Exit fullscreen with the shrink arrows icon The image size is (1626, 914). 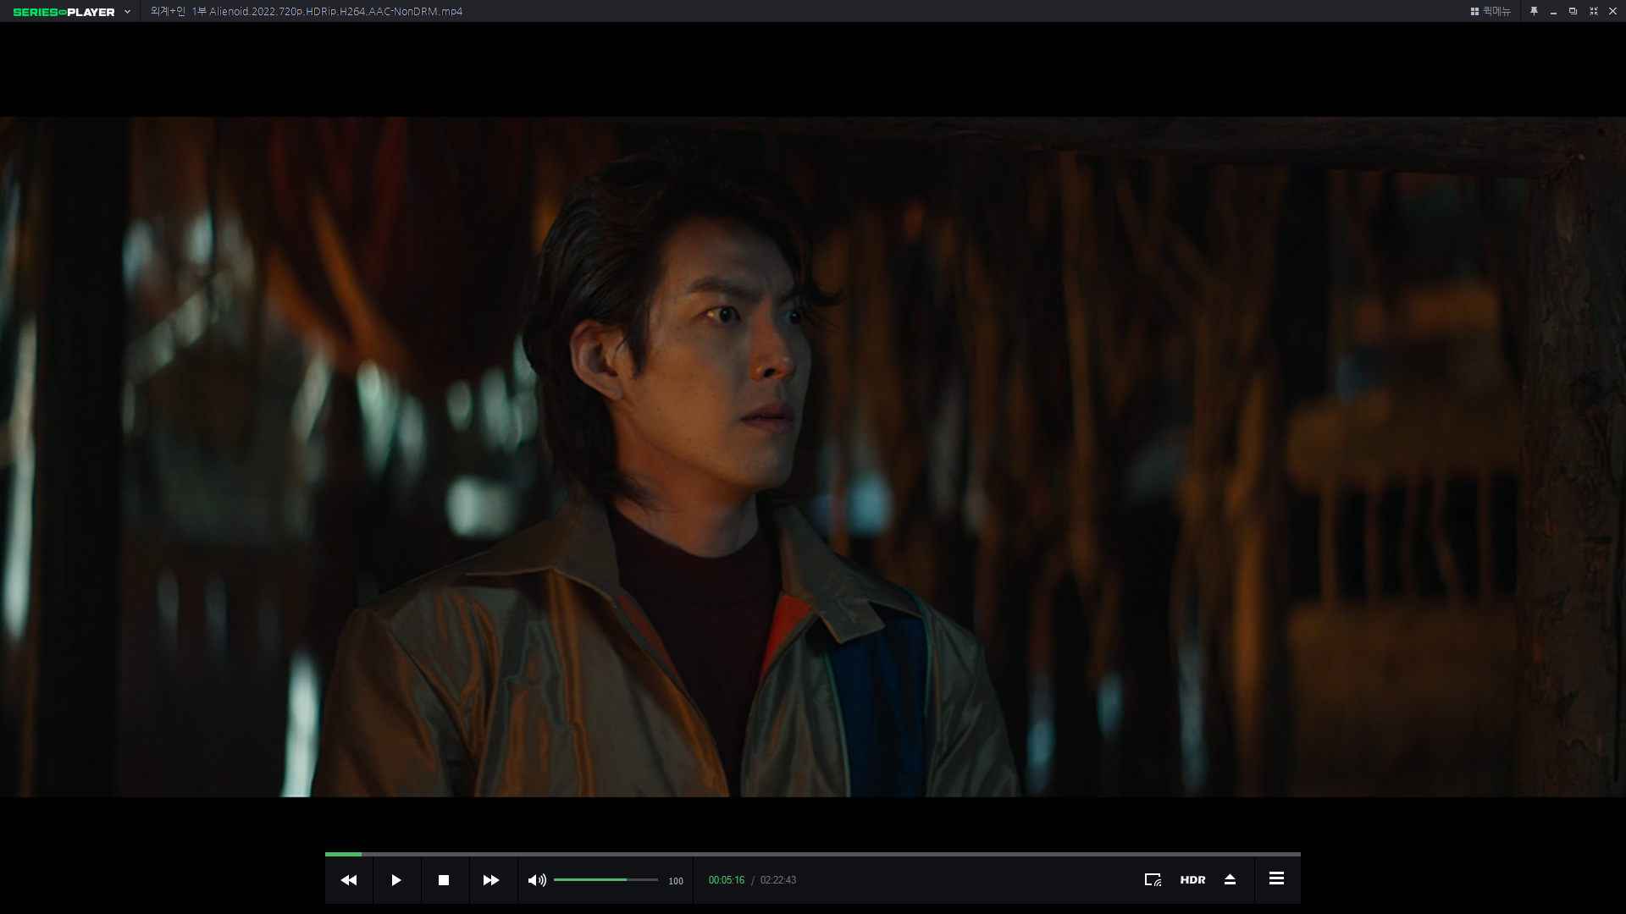coord(1593,11)
